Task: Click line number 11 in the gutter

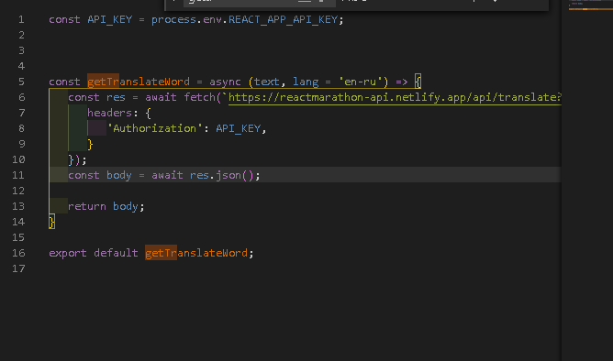Action: [x=18, y=175]
